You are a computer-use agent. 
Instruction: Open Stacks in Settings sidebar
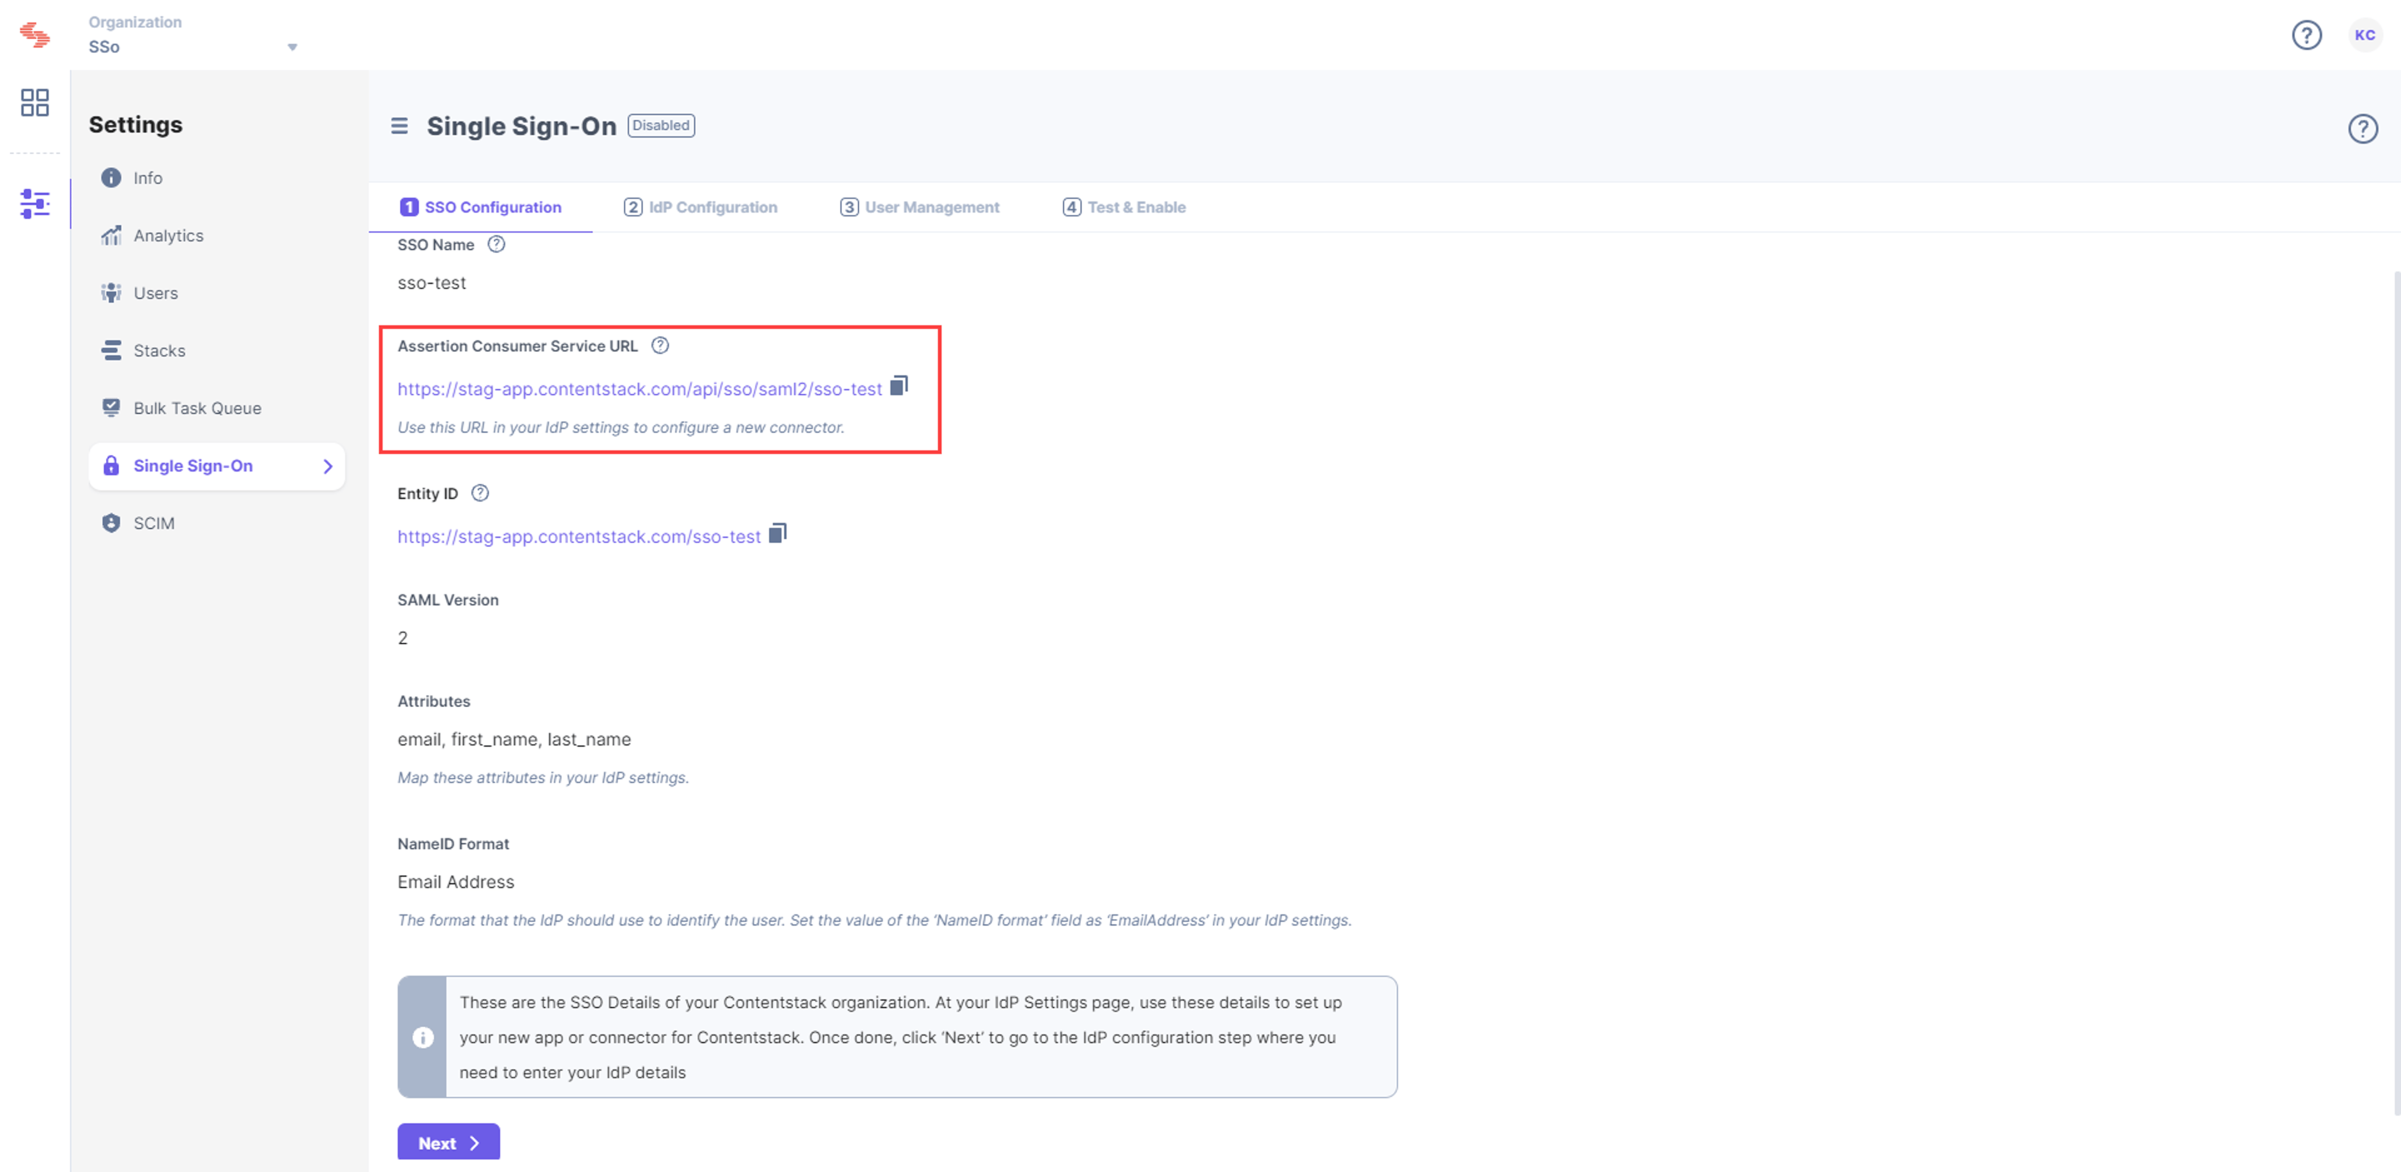coord(216,351)
